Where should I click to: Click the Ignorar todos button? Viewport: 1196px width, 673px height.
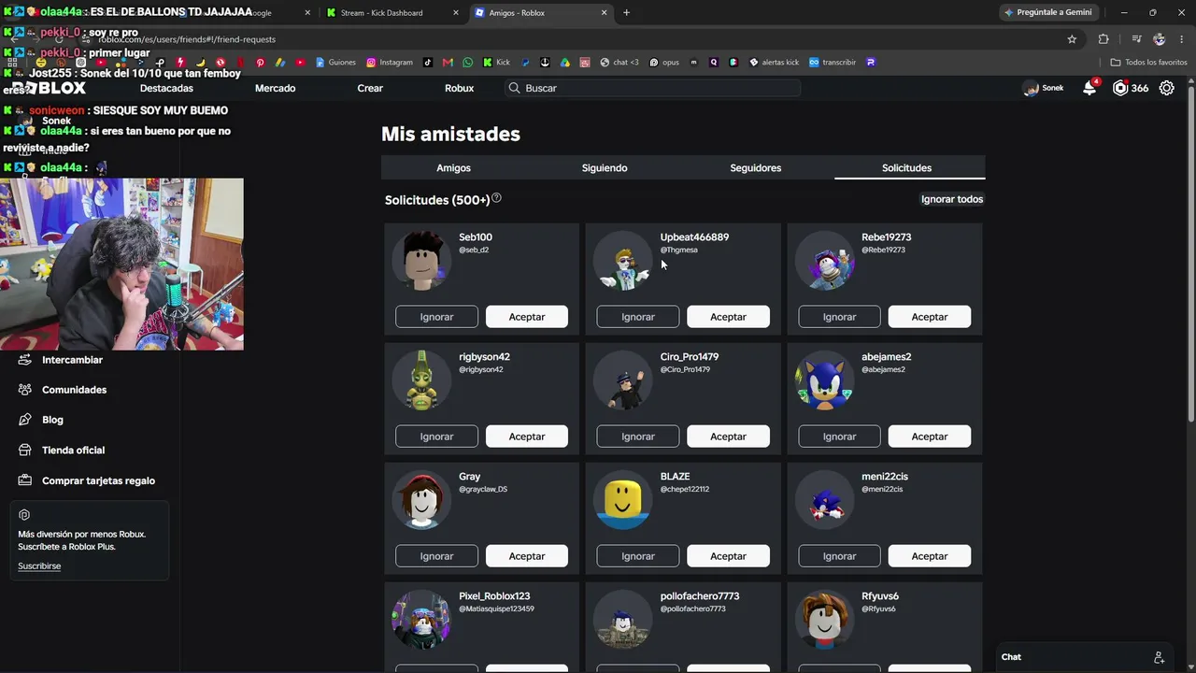pyautogui.click(x=952, y=199)
